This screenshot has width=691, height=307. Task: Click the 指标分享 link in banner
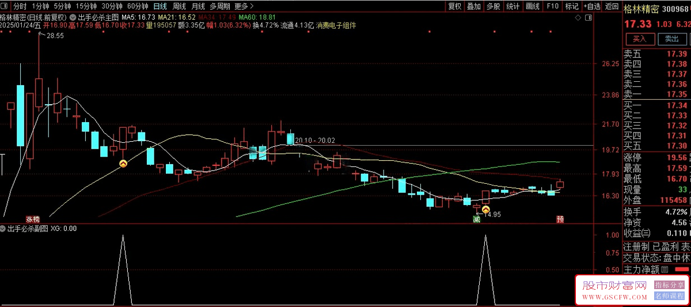pyautogui.click(x=669, y=285)
